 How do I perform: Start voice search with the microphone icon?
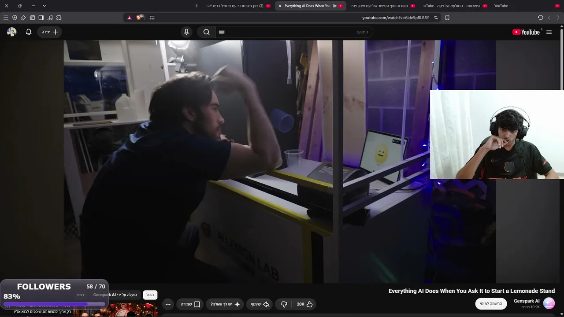186,32
